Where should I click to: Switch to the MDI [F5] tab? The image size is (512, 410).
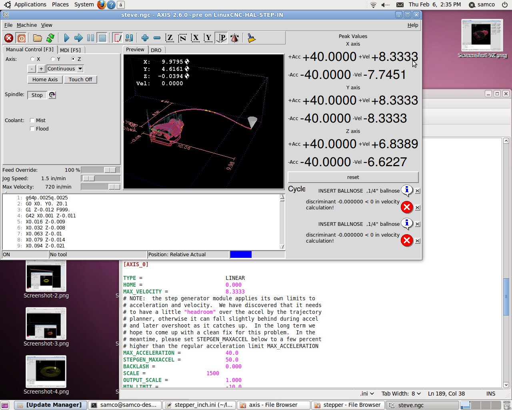point(70,50)
